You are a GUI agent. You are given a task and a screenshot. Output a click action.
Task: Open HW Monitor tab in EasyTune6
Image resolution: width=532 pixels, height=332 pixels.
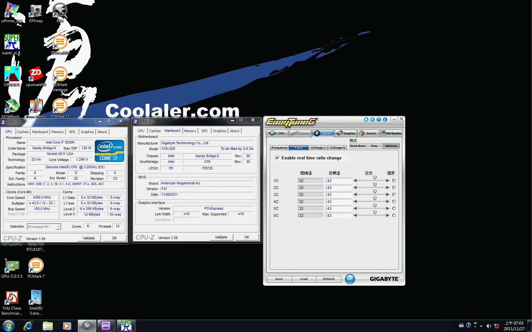pos(391,133)
